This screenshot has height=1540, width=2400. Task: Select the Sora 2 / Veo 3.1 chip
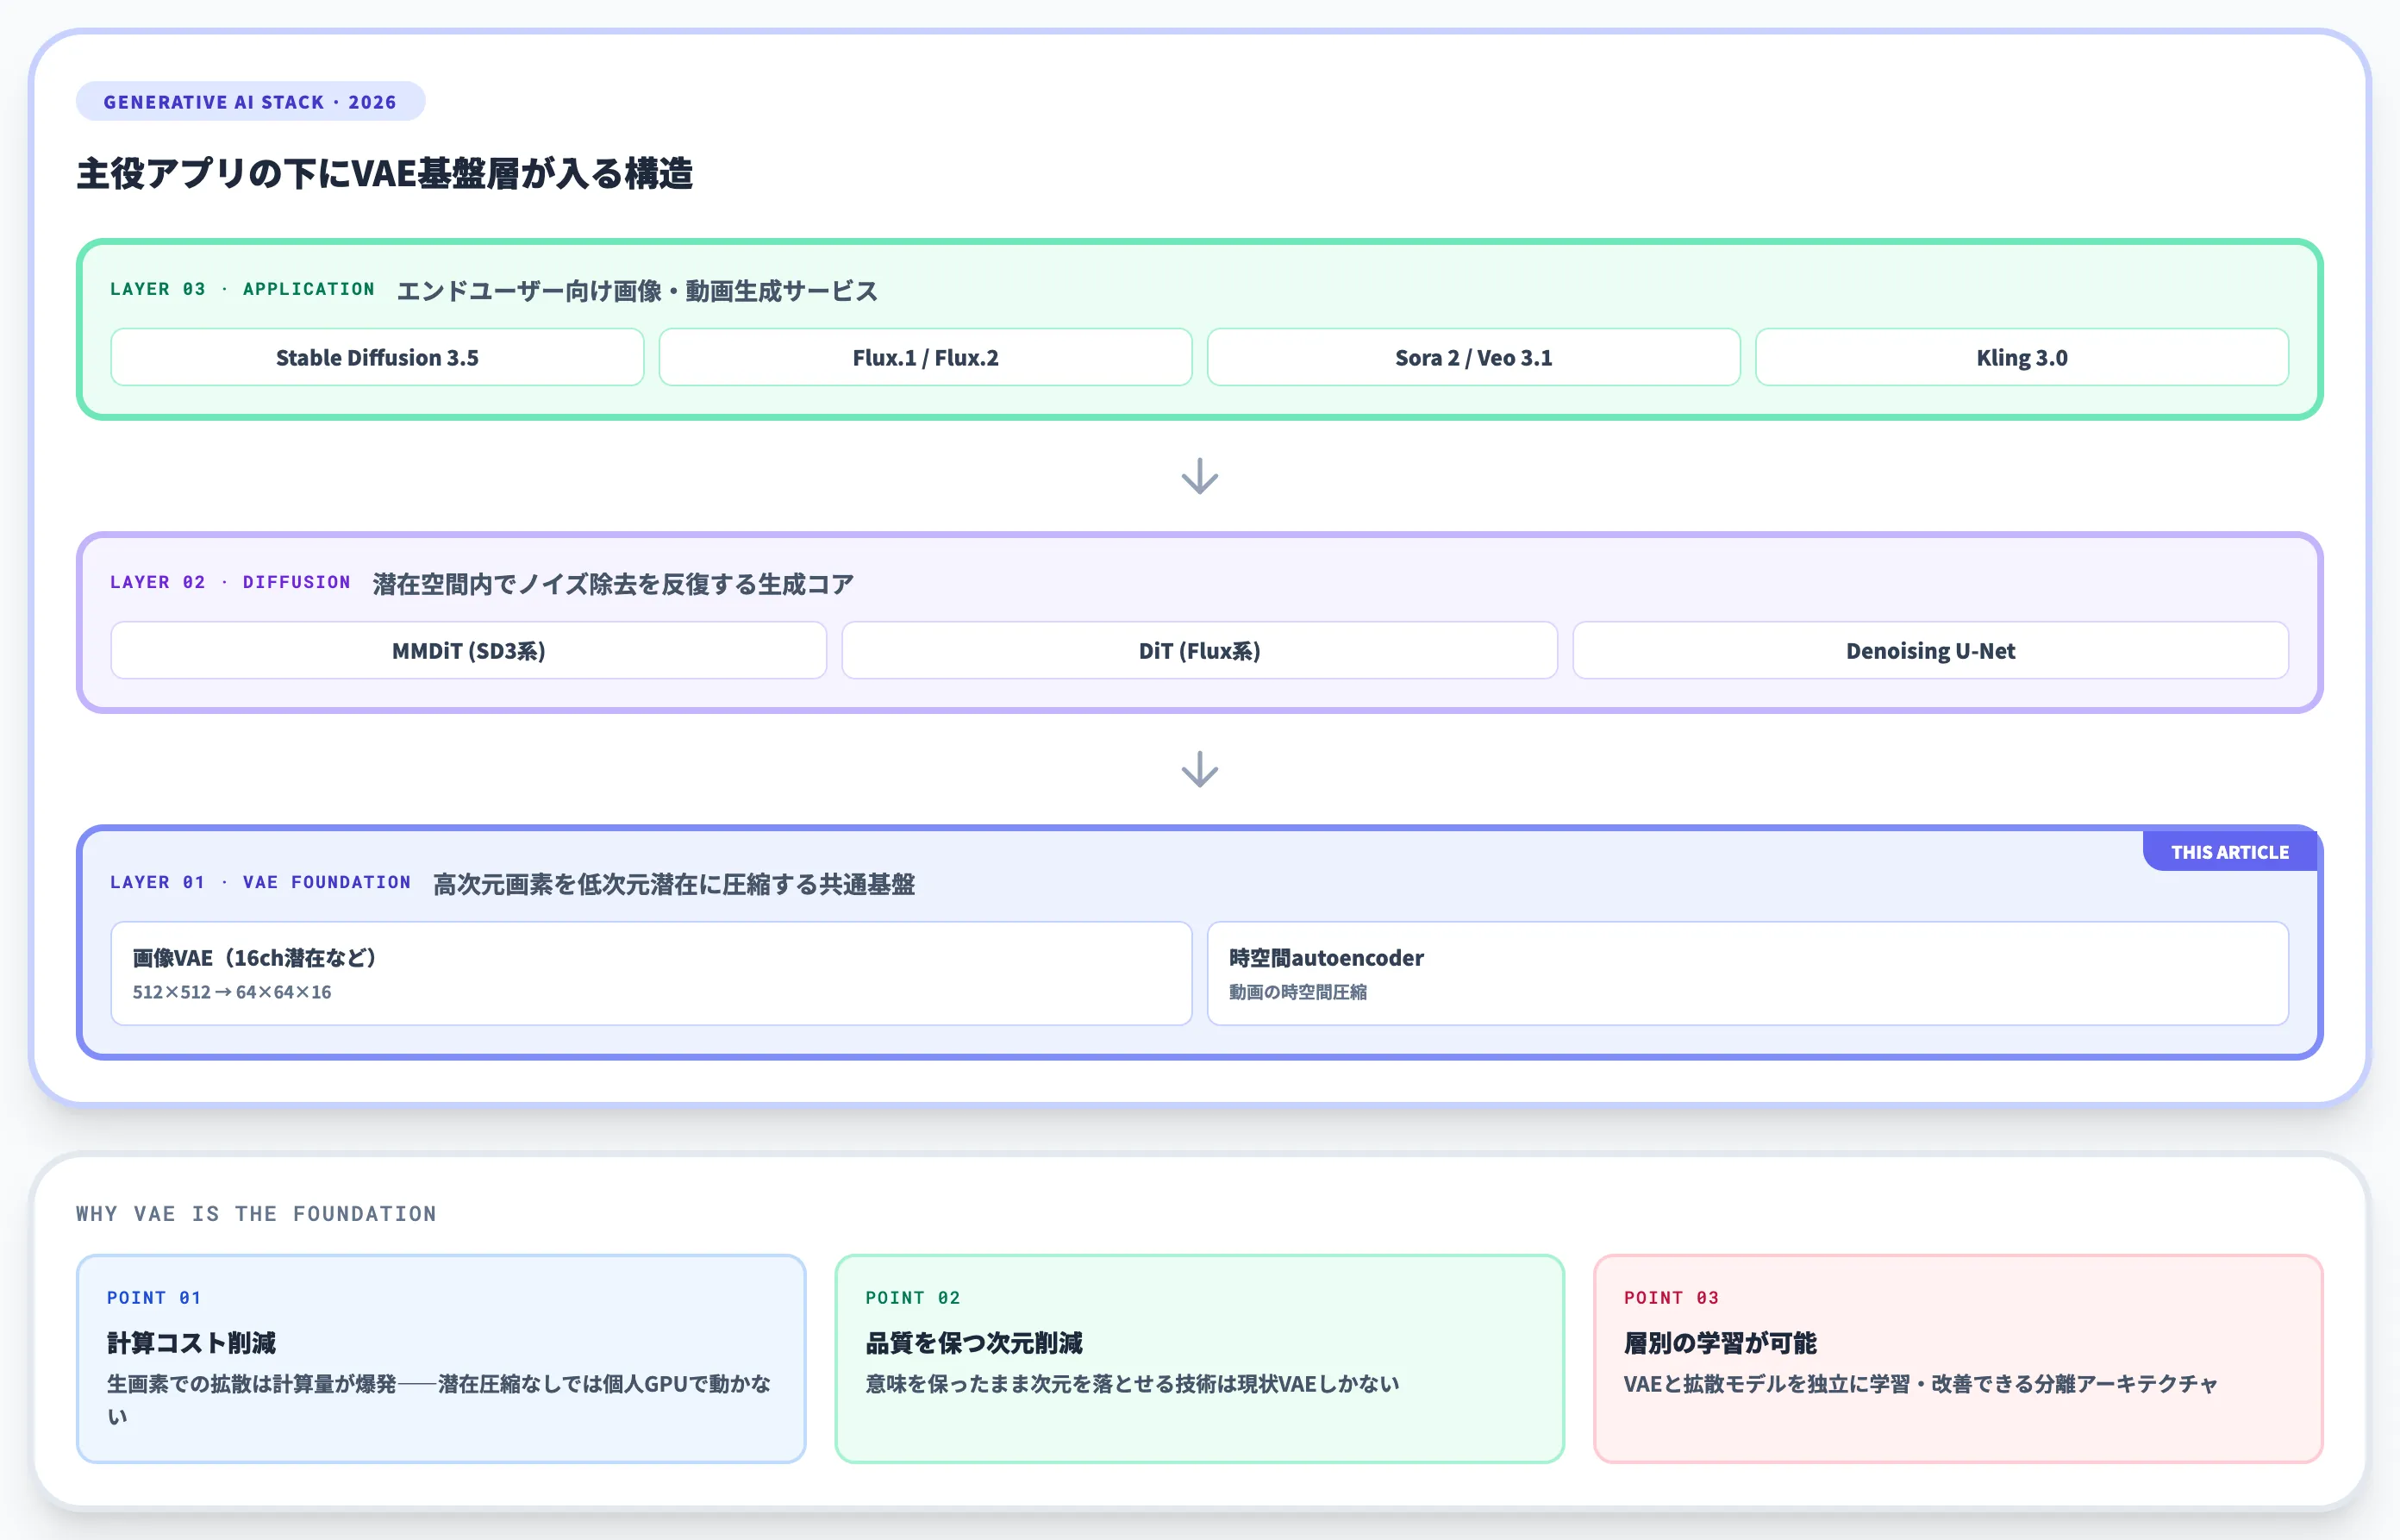click(x=1473, y=357)
